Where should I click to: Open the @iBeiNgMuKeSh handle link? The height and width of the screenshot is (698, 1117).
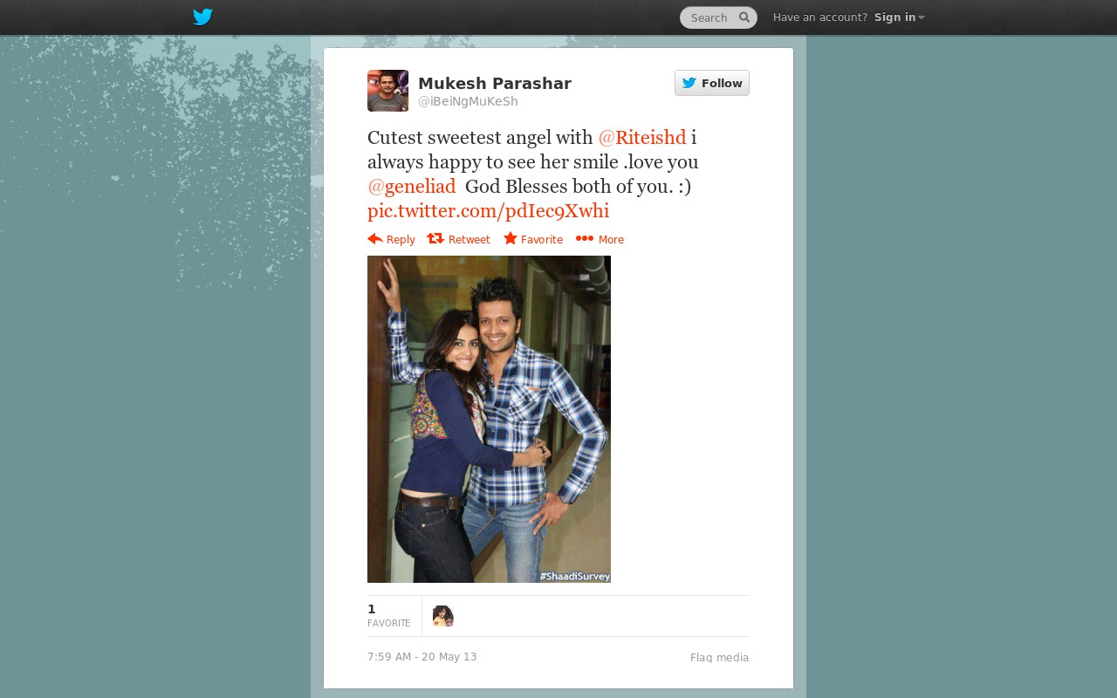468,102
